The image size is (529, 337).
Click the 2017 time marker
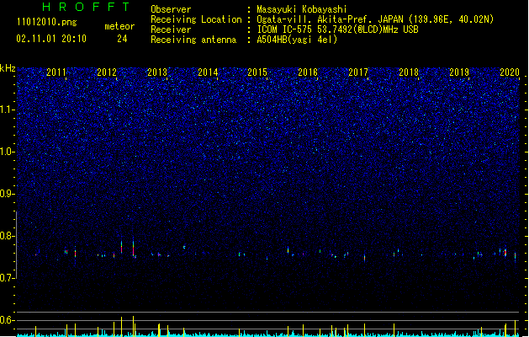coord(358,72)
